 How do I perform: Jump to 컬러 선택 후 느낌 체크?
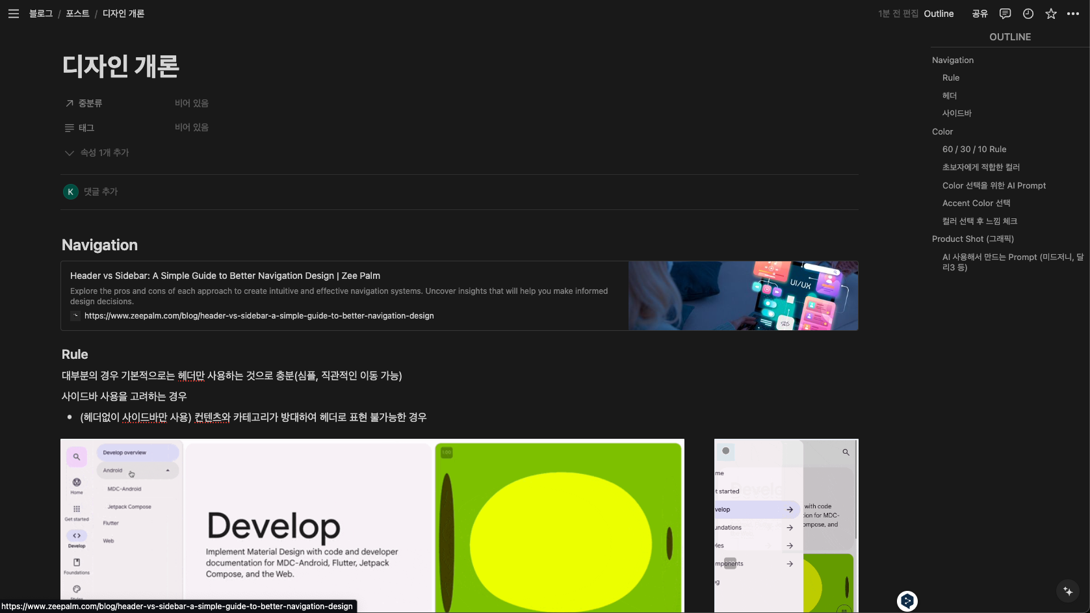click(x=980, y=221)
